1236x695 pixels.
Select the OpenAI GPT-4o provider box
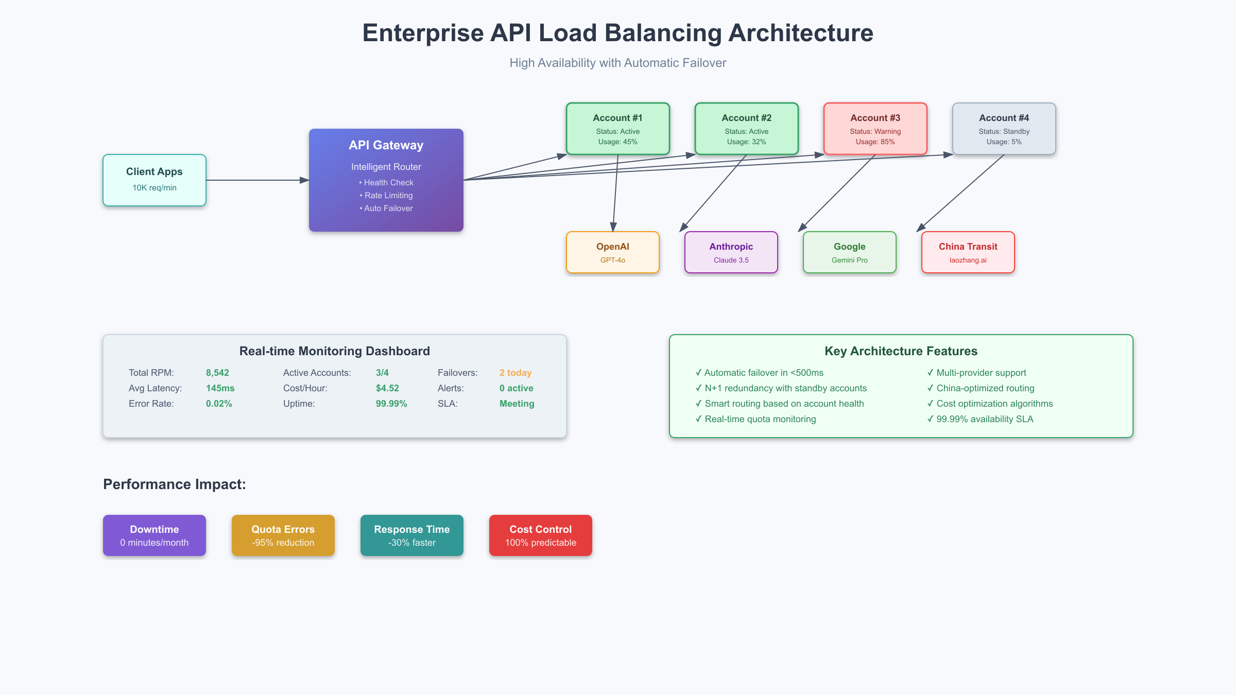point(613,252)
